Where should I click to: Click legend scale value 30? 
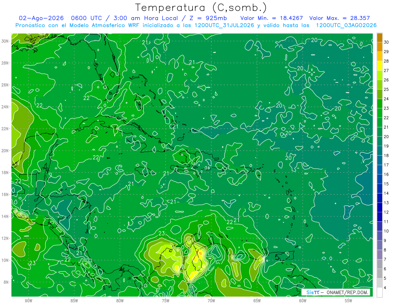pyautogui.click(x=386, y=42)
